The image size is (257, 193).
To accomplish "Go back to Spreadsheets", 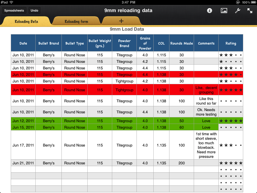I will pyautogui.click(x=14, y=11).
